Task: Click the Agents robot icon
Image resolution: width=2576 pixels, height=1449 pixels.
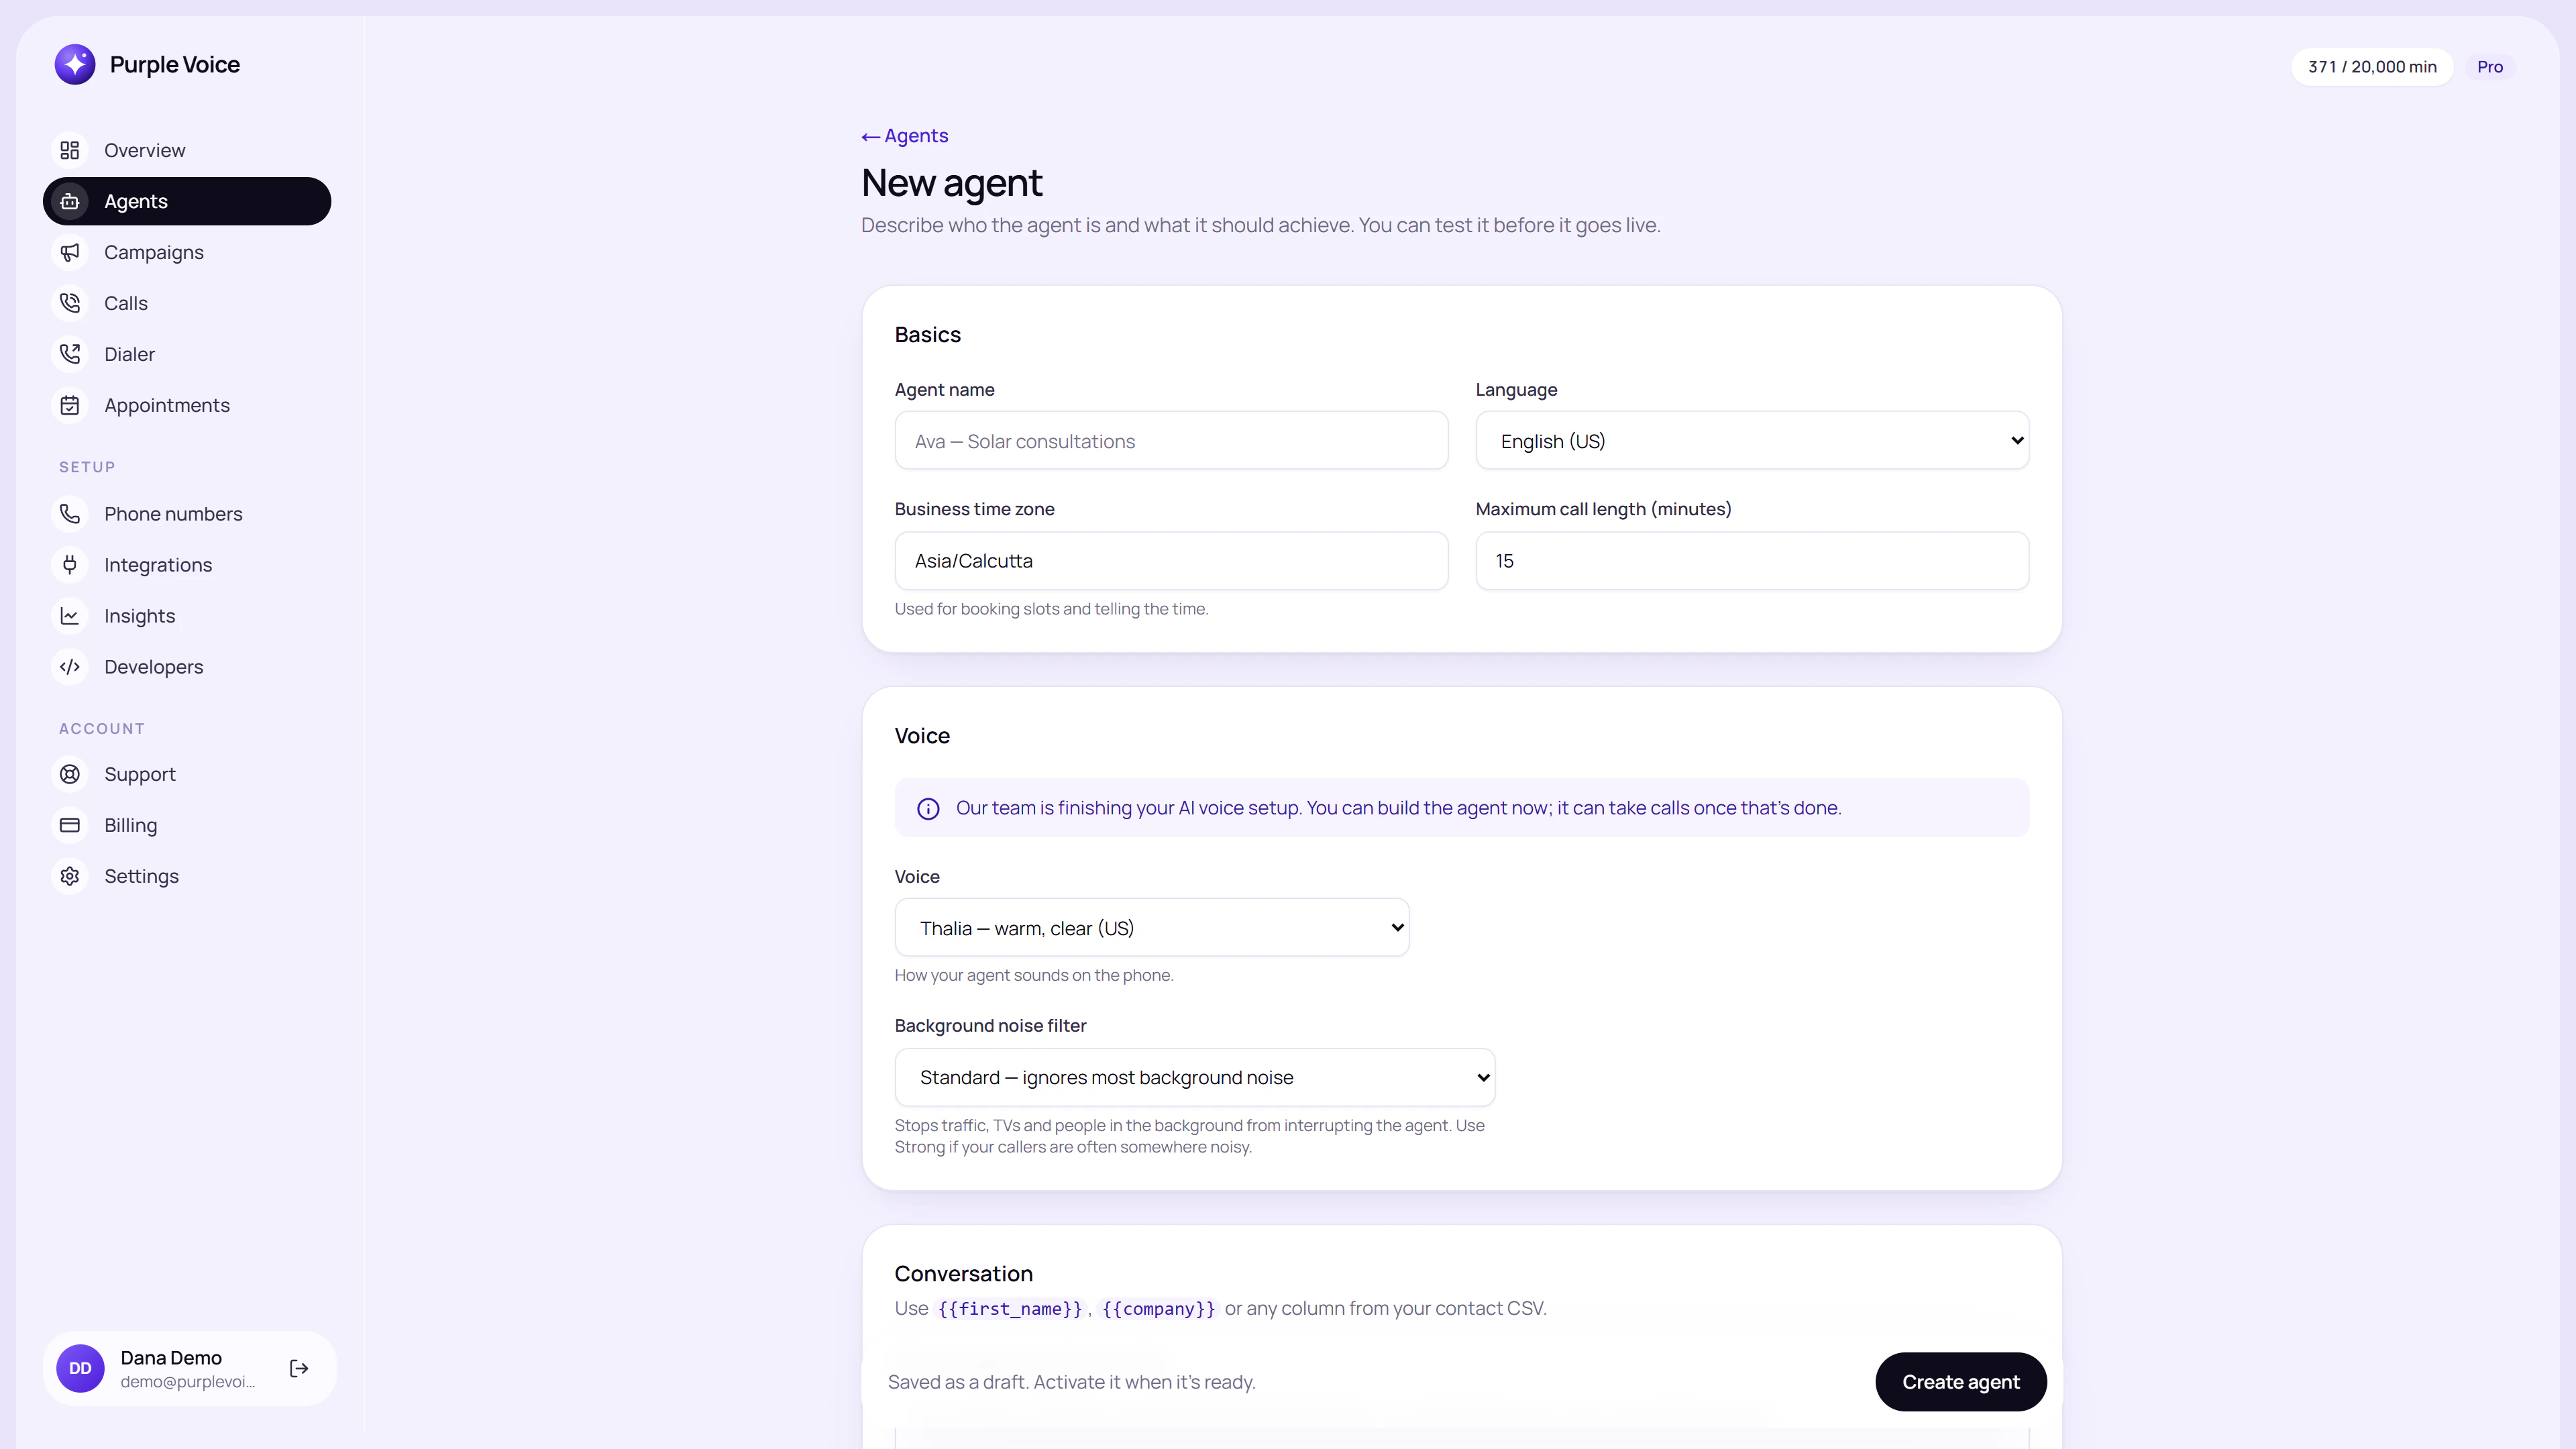Action: 70,201
